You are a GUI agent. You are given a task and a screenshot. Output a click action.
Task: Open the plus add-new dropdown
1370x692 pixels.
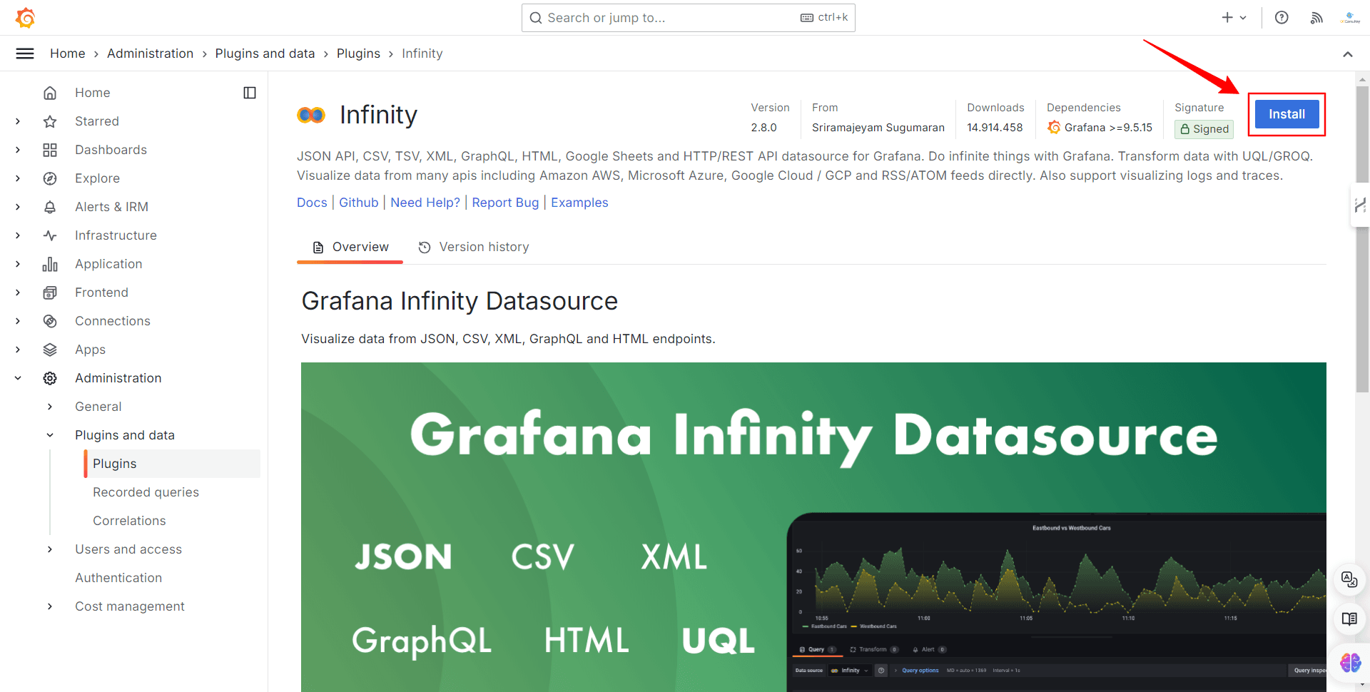[x=1234, y=18]
